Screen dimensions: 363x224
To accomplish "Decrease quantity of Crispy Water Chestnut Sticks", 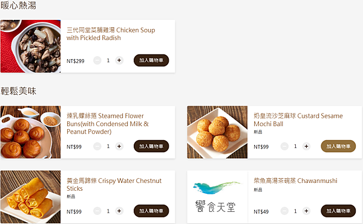I will pyautogui.click(x=97, y=211).
